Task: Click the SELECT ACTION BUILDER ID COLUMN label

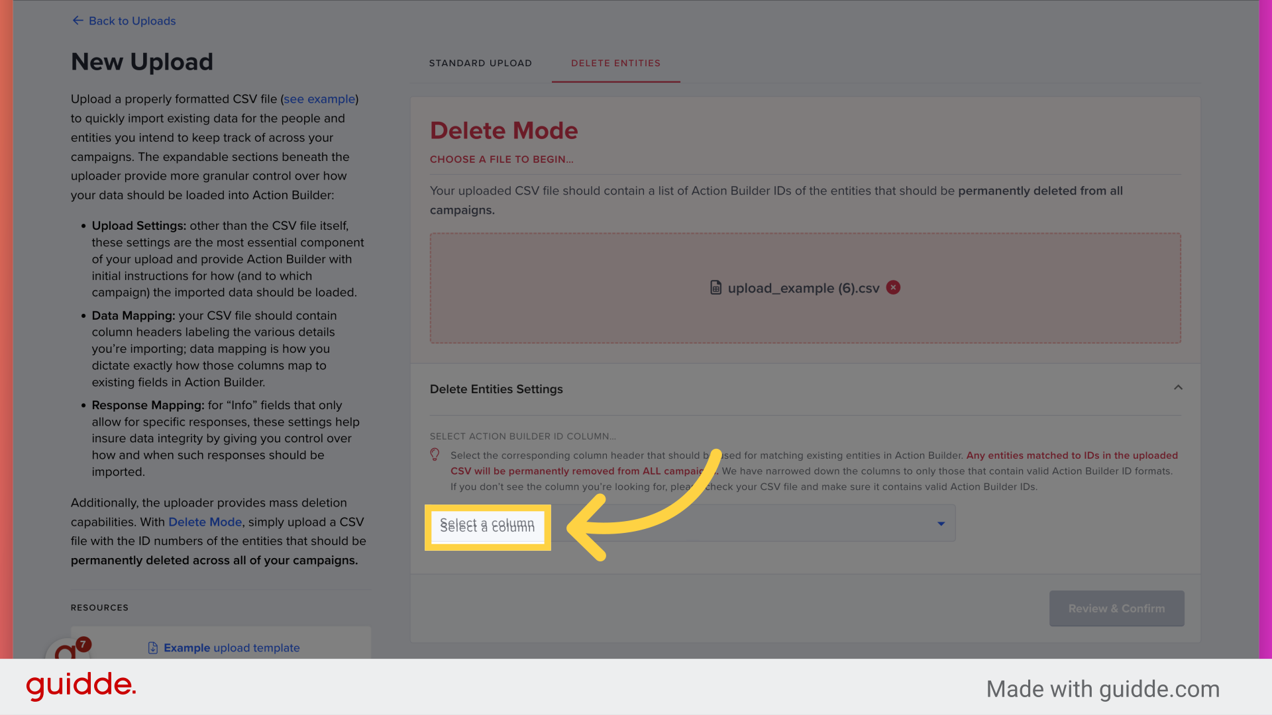Action: [523, 436]
